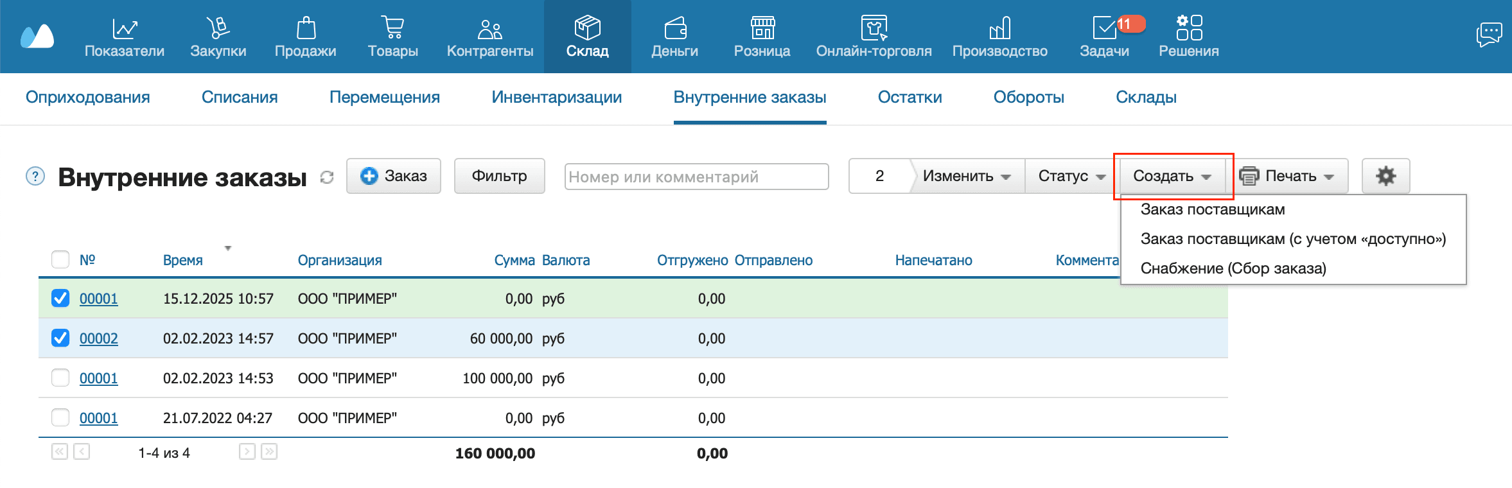Open the support chat icon
1512x488 pixels.
click(x=1489, y=35)
